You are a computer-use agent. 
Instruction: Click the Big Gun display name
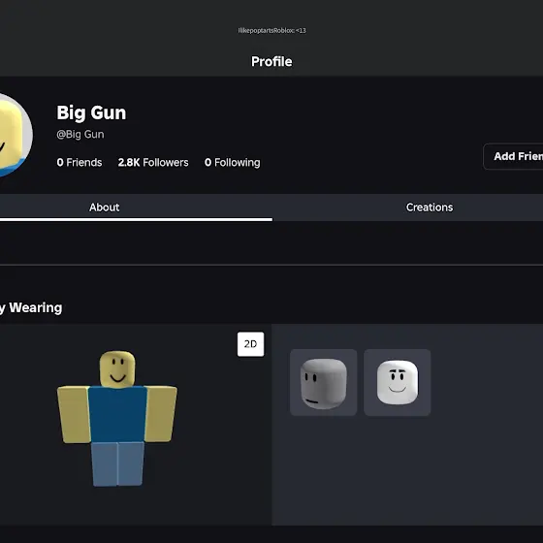(x=91, y=112)
